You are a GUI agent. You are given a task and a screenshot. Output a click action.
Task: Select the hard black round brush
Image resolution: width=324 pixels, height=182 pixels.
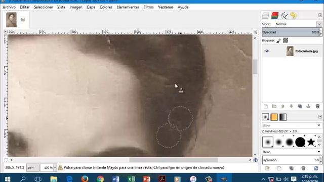(300, 142)
